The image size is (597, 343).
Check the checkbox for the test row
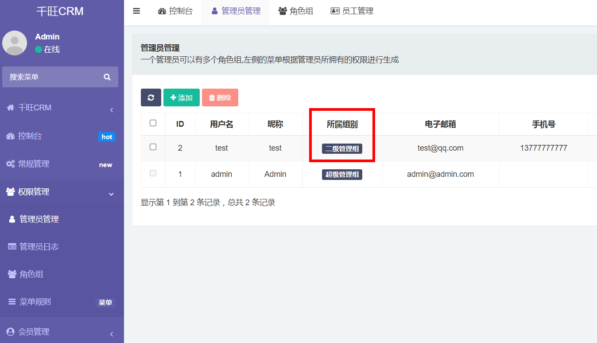click(153, 147)
